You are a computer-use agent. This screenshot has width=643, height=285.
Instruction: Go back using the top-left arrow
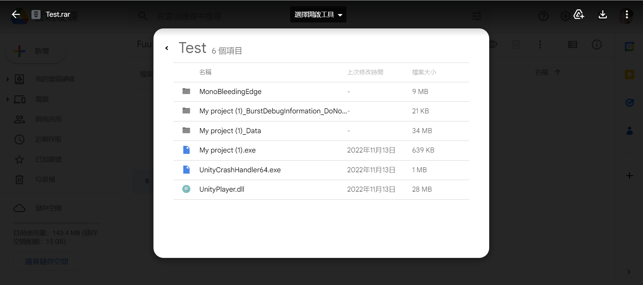(15, 14)
